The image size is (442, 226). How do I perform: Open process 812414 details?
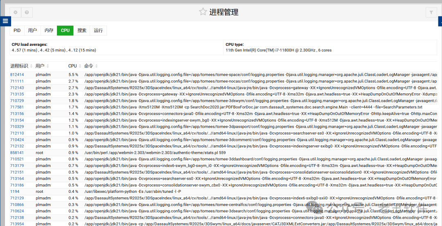pos(17,75)
